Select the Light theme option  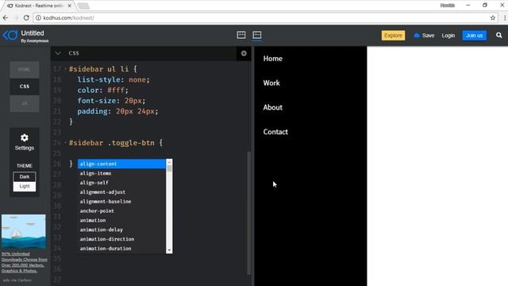pyautogui.click(x=25, y=186)
